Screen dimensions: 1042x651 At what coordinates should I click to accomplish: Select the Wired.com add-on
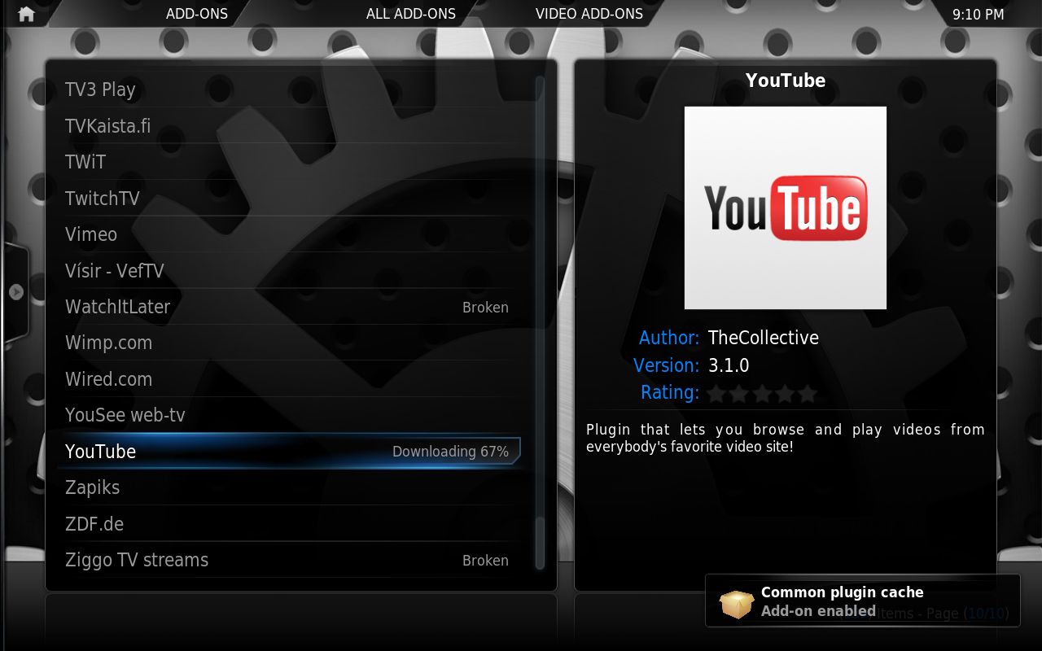(289, 379)
